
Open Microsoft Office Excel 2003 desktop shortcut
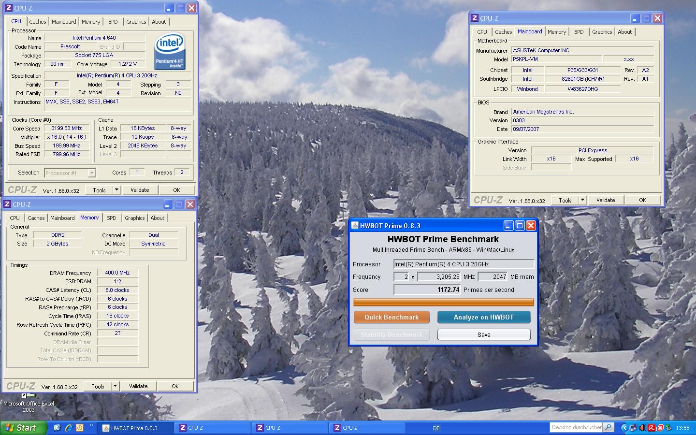(29, 403)
